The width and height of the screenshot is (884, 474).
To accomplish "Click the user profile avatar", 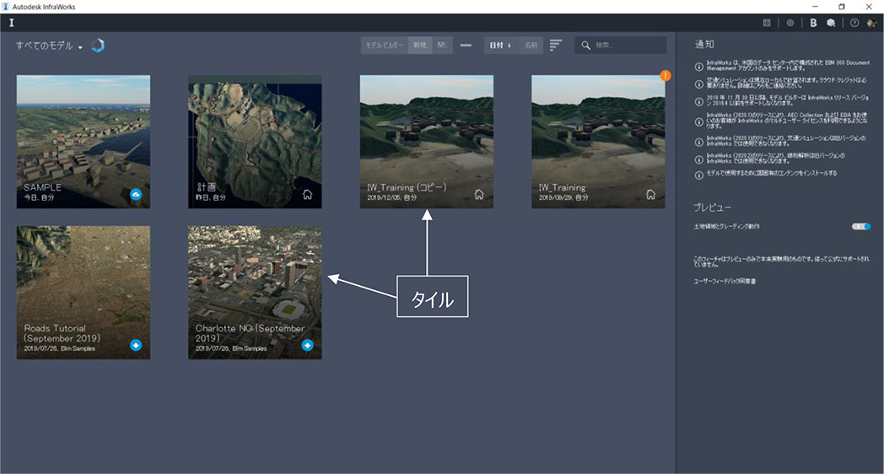I will click(872, 23).
